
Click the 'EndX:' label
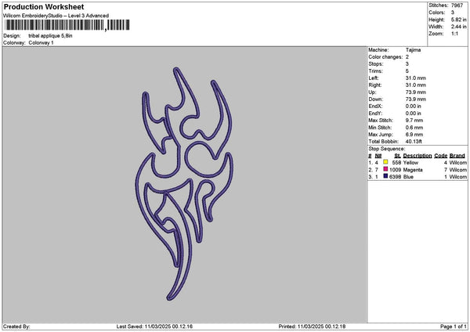click(375, 106)
